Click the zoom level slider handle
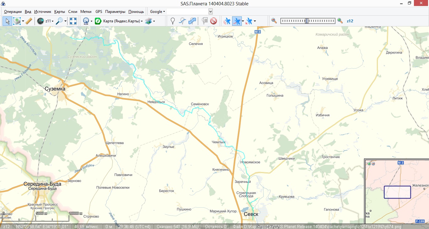The height and width of the screenshot is (229, 429). (307, 21)
